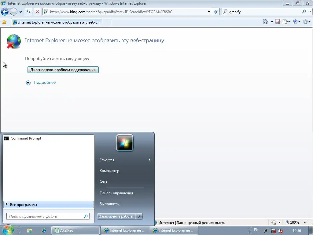Open zoom level dropdown arrow
Image resolution: width=313 pixels, height=235 pixels.
(305, 222)
